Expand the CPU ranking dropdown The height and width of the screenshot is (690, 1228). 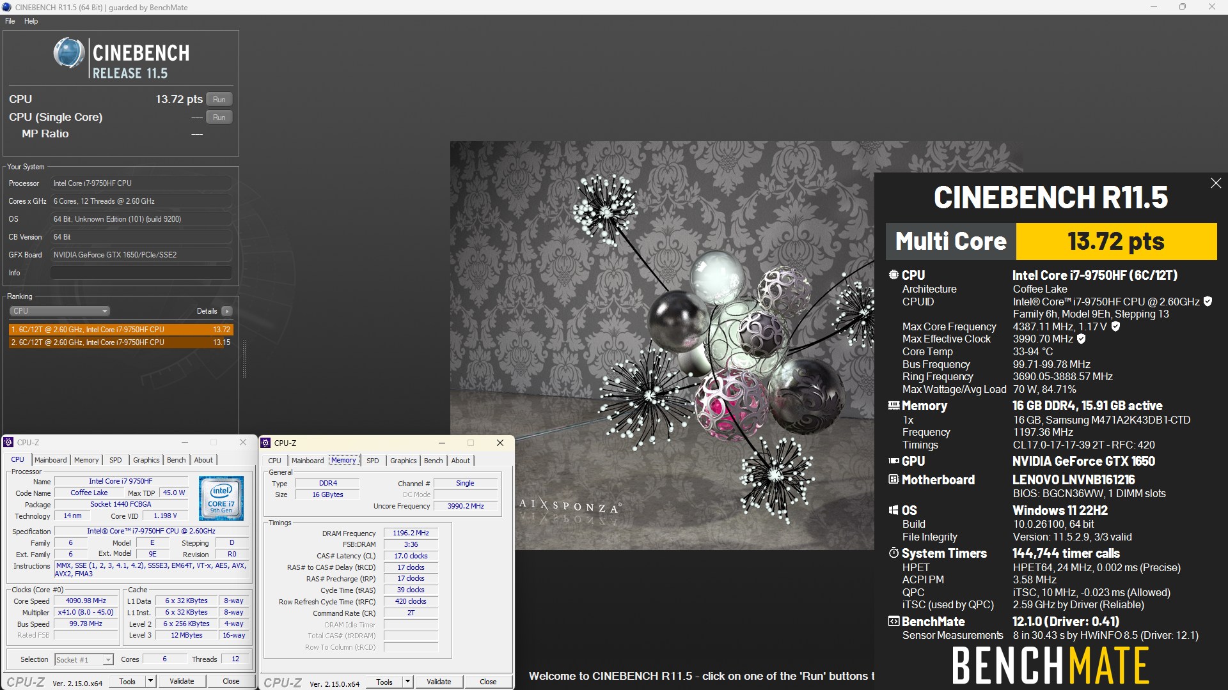tap(59, 311)
